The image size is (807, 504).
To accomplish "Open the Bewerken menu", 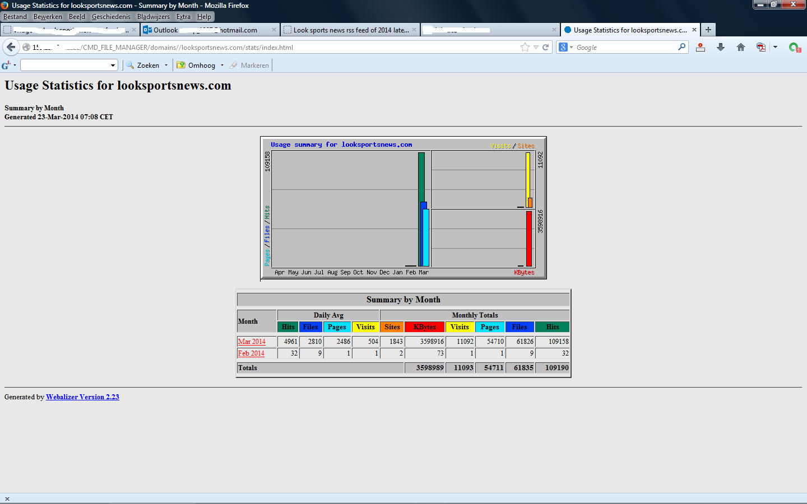I will 48,17.
